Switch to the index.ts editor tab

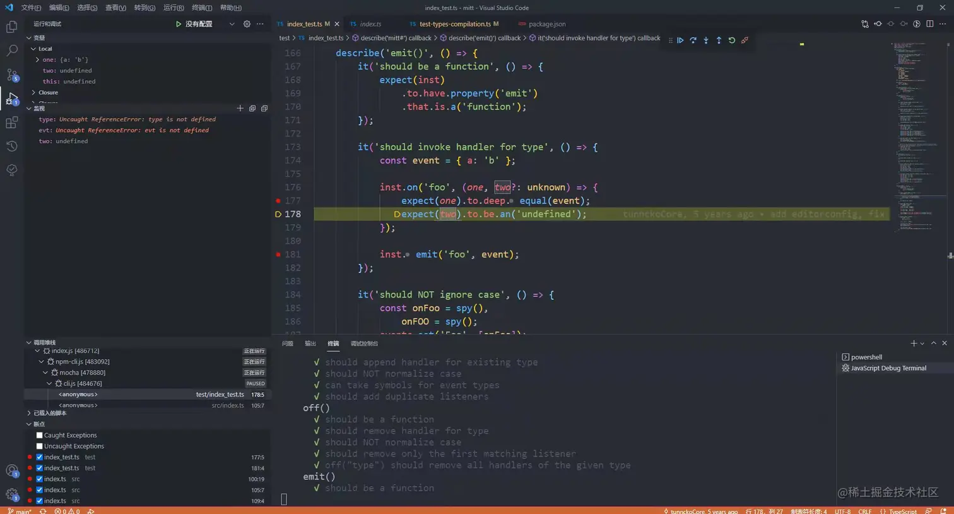pyautogui.click(x=371, y=24)
